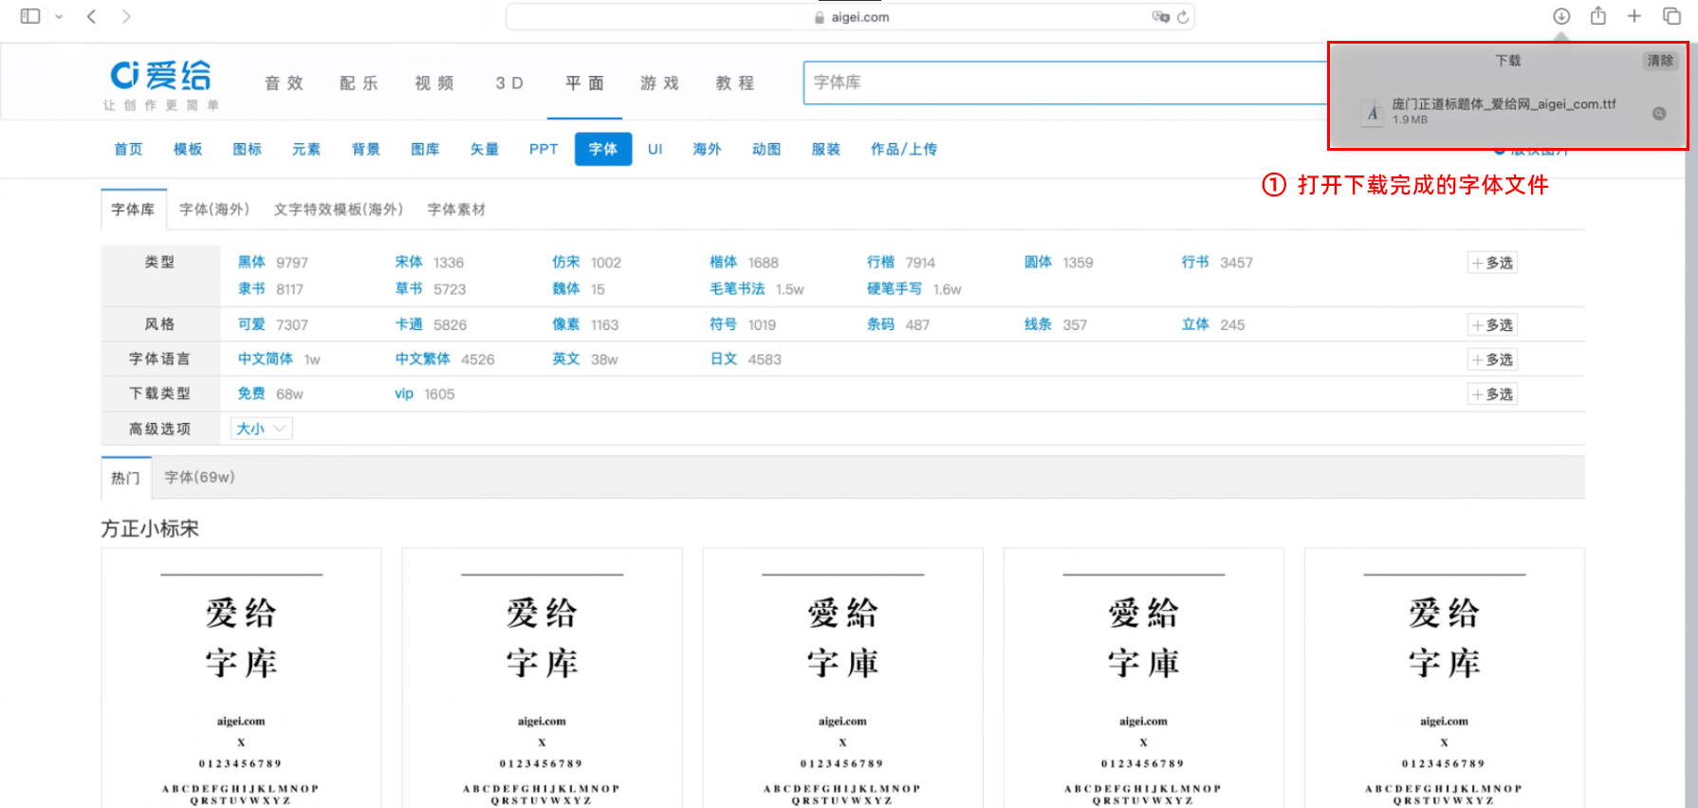Screen dimensions: 1698x808
Task: Filter by 毛笔书法 font type
Action: click(x=737, y=288)
